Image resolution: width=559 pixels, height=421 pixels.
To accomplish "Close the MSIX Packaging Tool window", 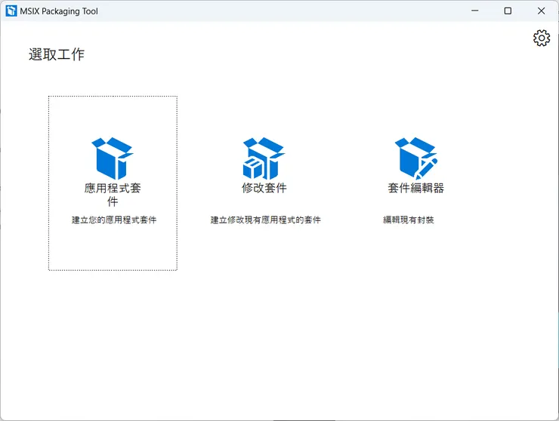I will (541, 11).
